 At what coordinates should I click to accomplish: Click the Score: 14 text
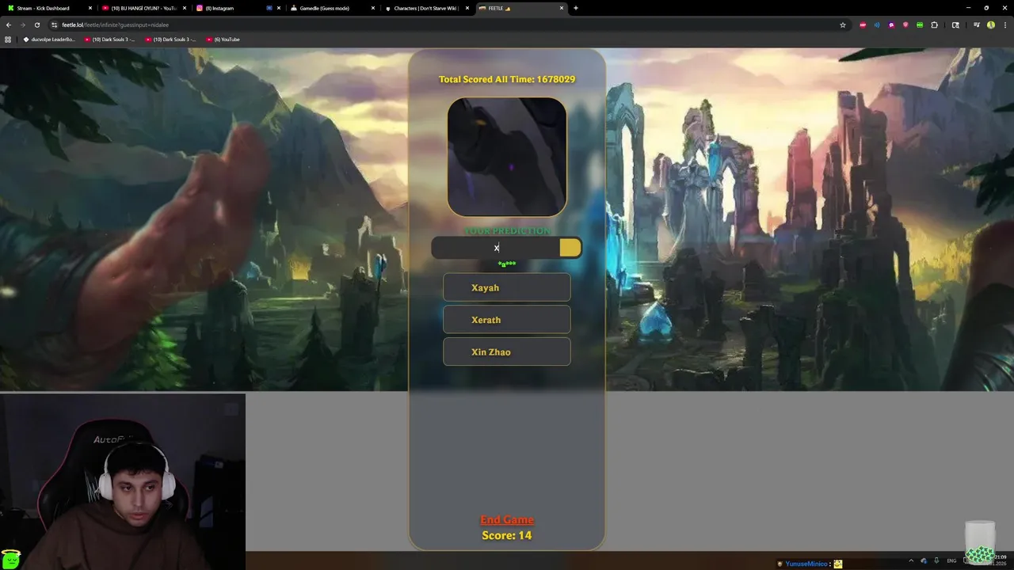point(507,535)
